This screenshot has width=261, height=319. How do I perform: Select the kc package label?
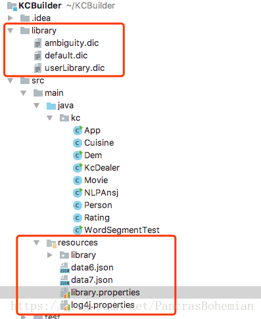(x=76, y=118)
